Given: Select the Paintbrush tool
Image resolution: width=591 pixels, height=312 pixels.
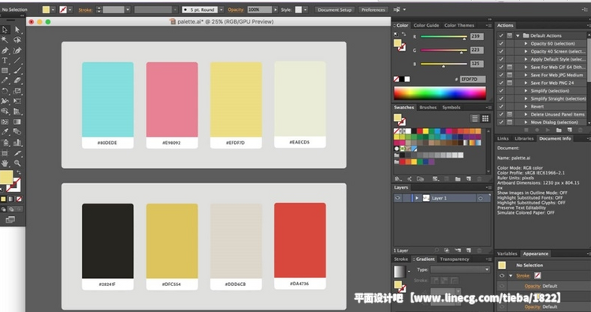Looking at the screenshot, I should click(17, 71).
